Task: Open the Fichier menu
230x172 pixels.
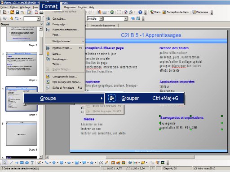Action: point(4,7)
